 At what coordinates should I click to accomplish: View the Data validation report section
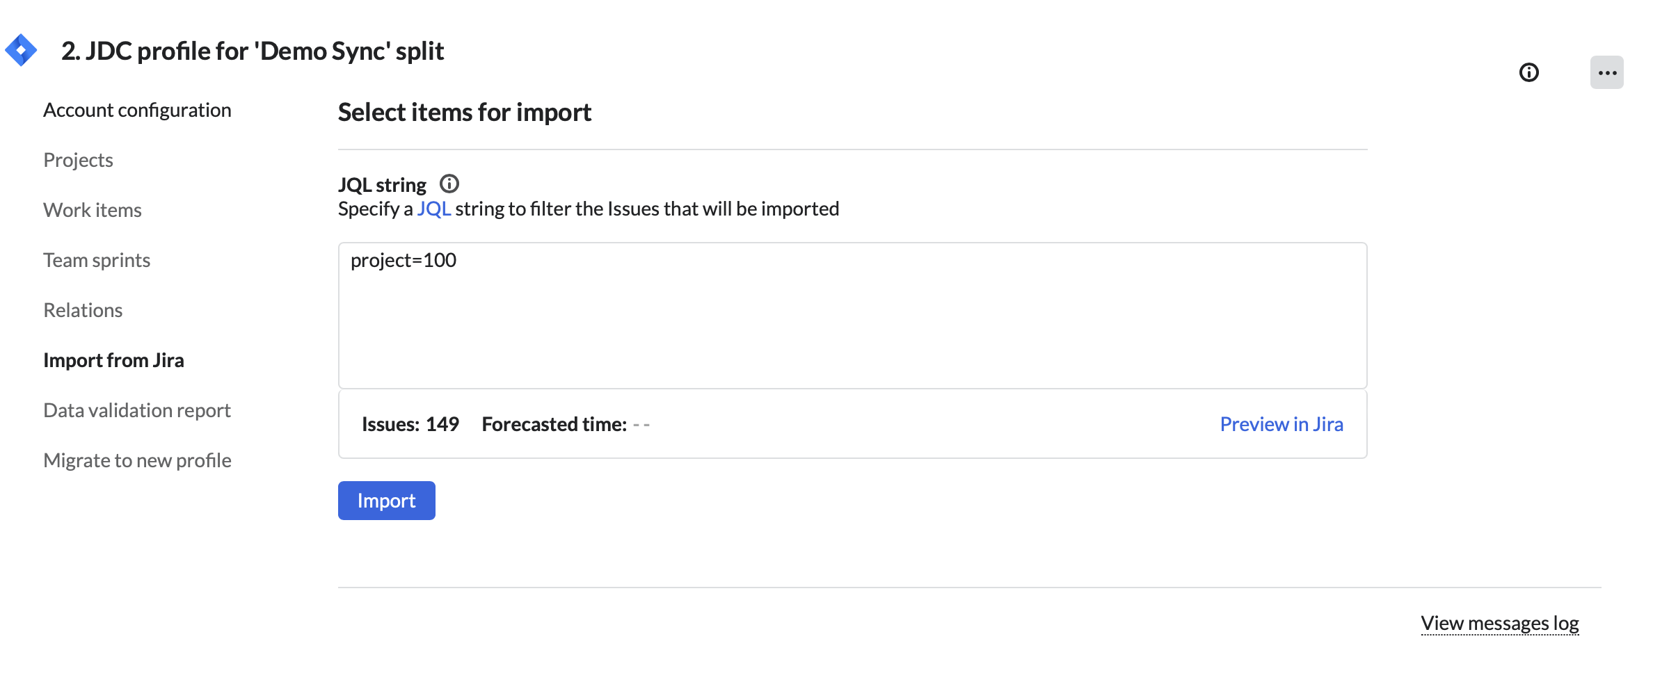137,410
